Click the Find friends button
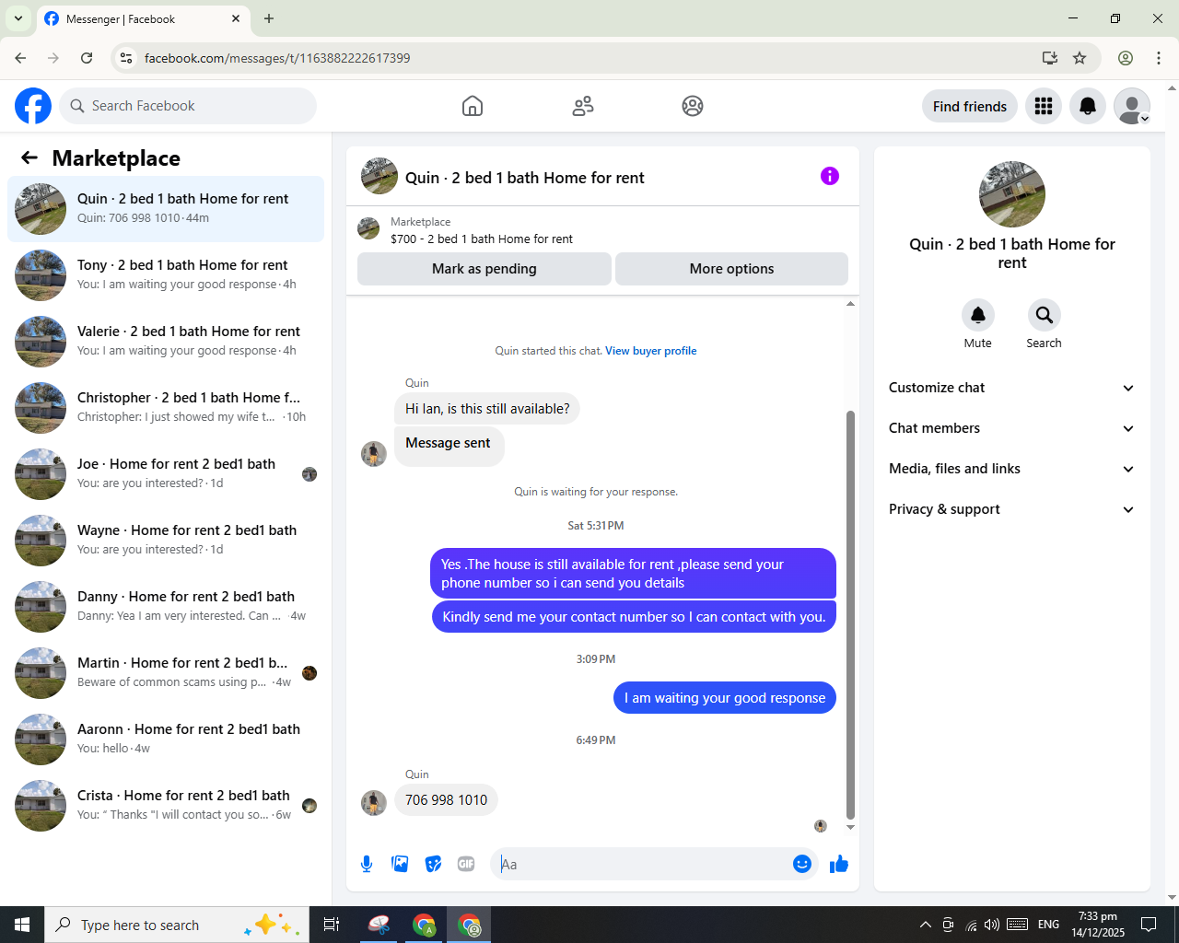1179x943 pixels. 970,106
